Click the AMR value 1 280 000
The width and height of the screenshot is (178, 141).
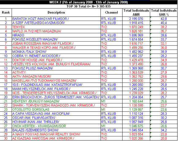[136, 81]
